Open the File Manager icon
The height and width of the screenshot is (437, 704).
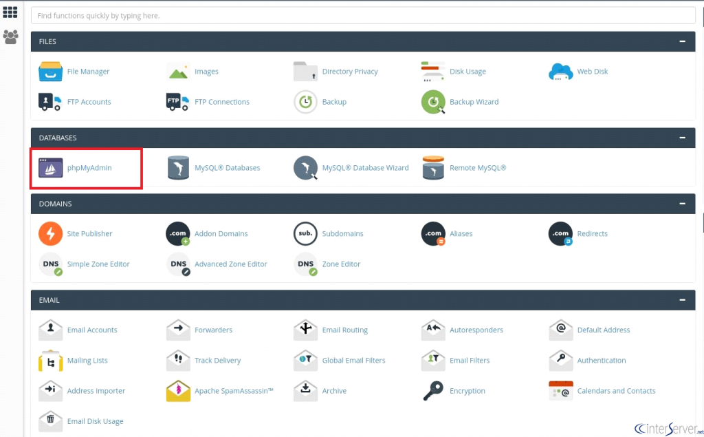[50, 72]
